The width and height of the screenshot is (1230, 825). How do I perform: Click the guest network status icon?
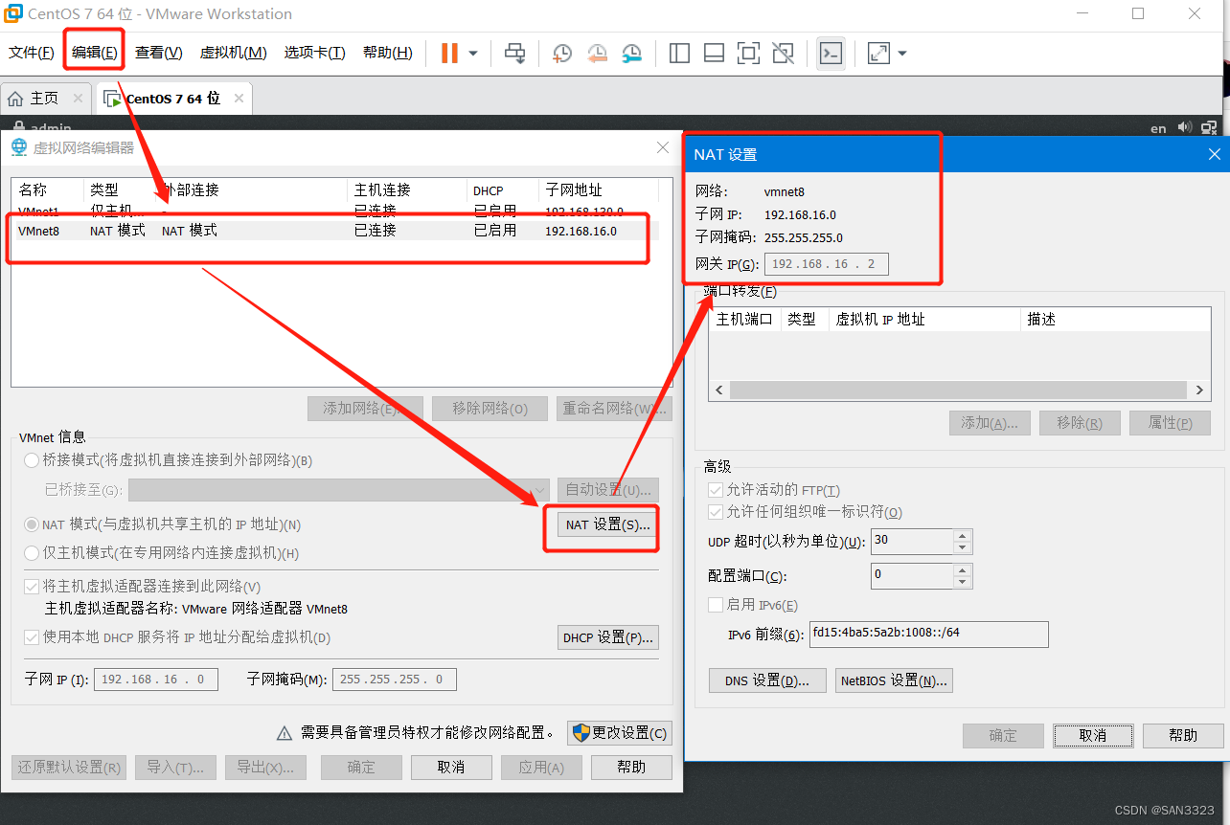(1209, 127)
